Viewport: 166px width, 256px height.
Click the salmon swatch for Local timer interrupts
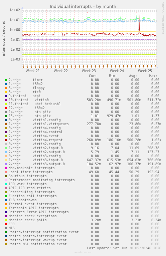[6, 172]
